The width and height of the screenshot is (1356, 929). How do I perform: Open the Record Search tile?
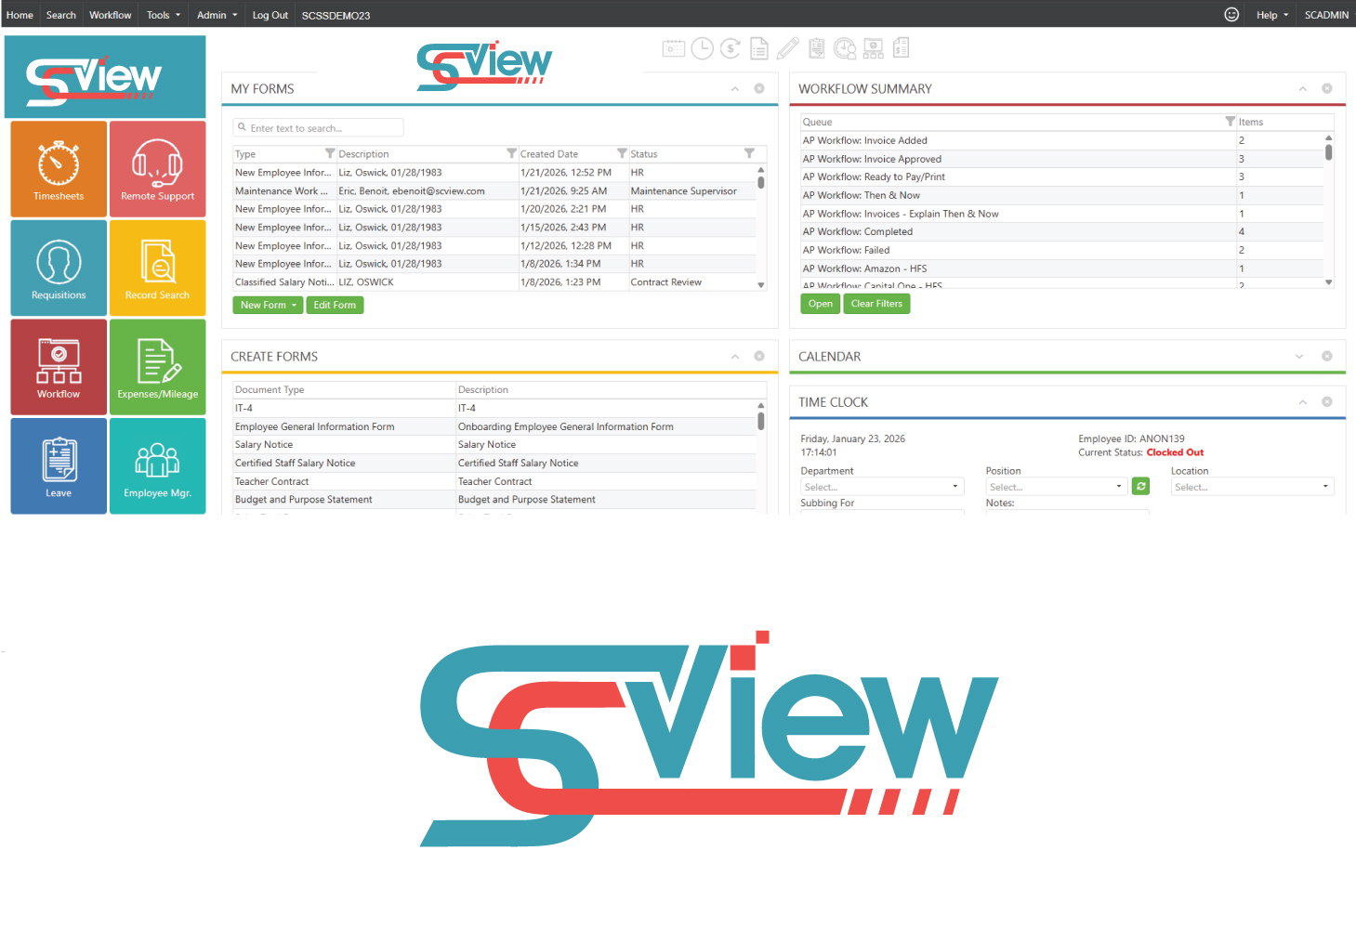(x=157, y=268)
